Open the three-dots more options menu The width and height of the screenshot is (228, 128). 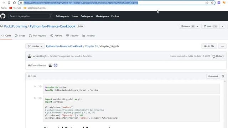click(222, 46)
